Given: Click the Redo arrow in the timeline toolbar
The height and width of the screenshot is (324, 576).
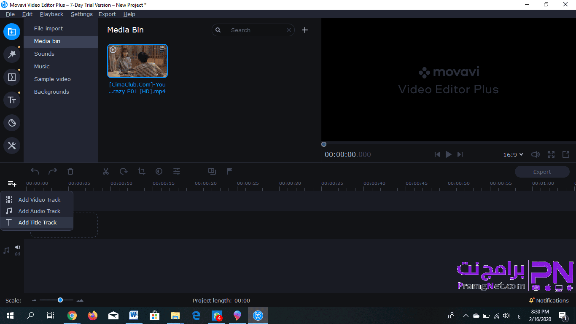Looking at the screenshot, I should (x=53, y=171).
